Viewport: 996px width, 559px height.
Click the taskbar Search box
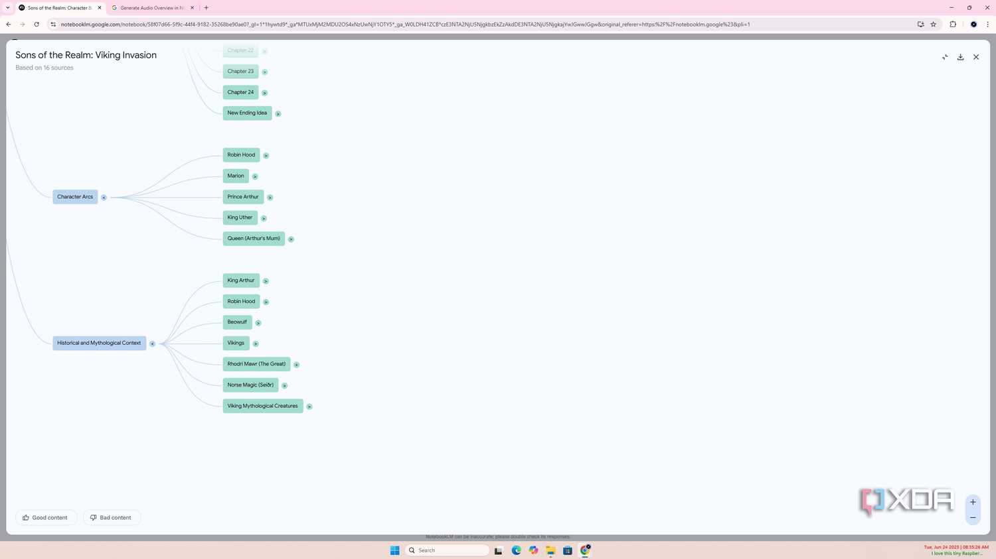(x=447, y=550)
